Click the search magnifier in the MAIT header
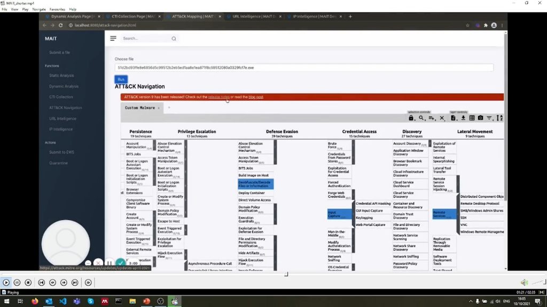 pyautogui.click(x=174, y=38)
